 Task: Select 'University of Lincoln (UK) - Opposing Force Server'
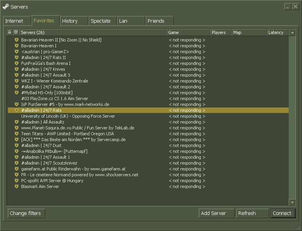[68, 116]
